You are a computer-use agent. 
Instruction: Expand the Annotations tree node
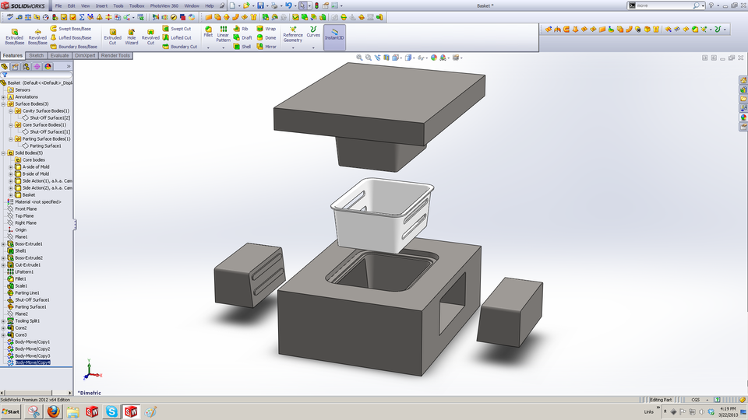tap(4, 97)
